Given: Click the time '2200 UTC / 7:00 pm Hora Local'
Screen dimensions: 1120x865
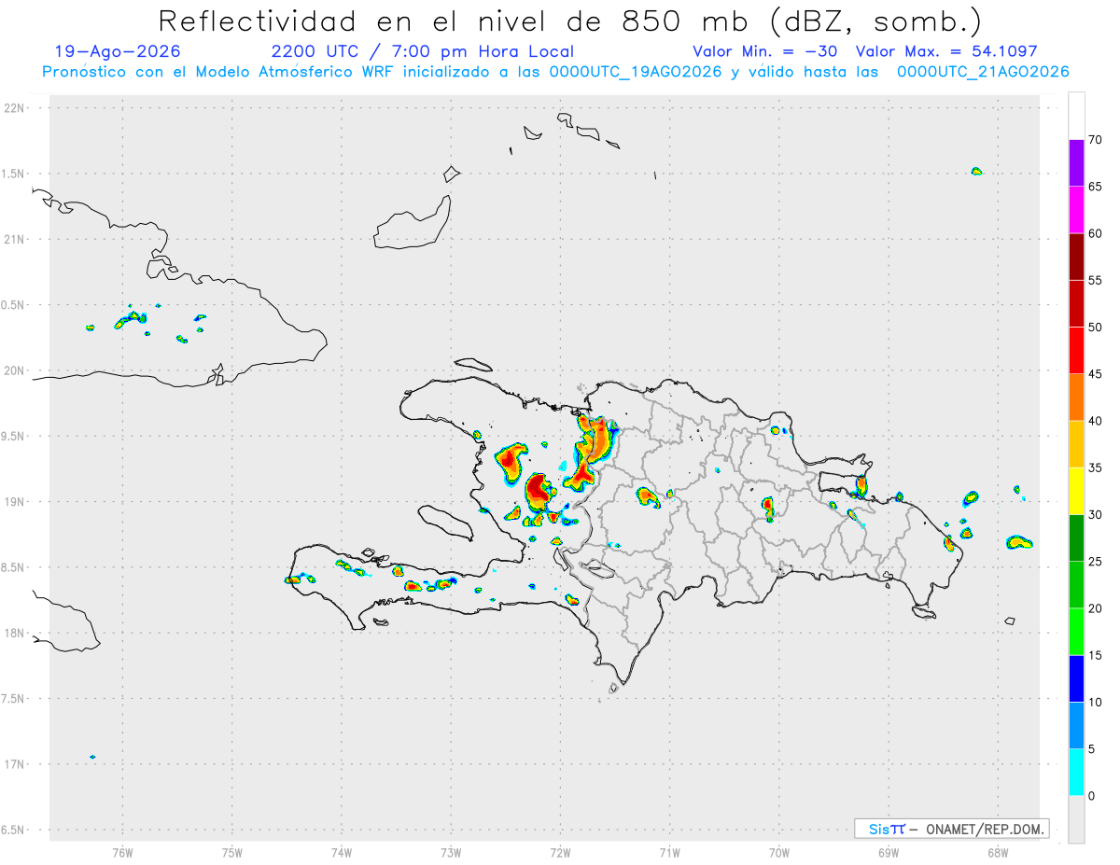Looking at the screenshot, I should [x=422, y=51].
